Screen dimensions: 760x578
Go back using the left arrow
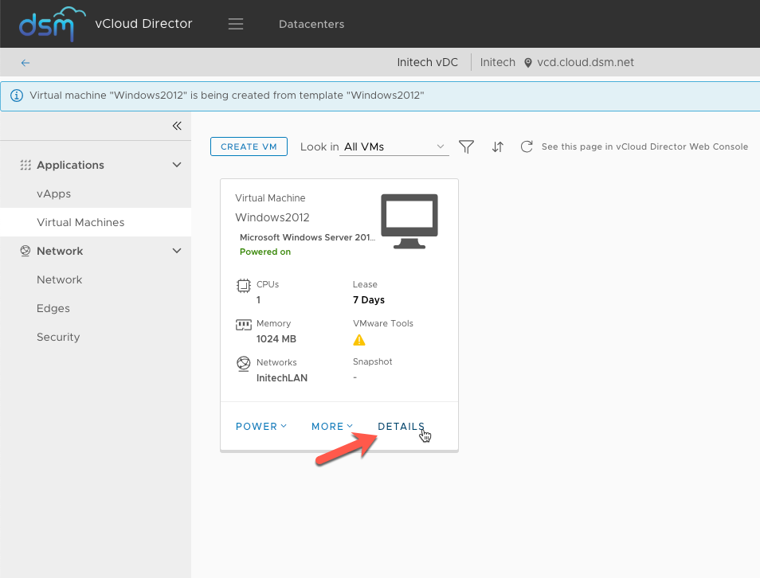pos(25,63)
